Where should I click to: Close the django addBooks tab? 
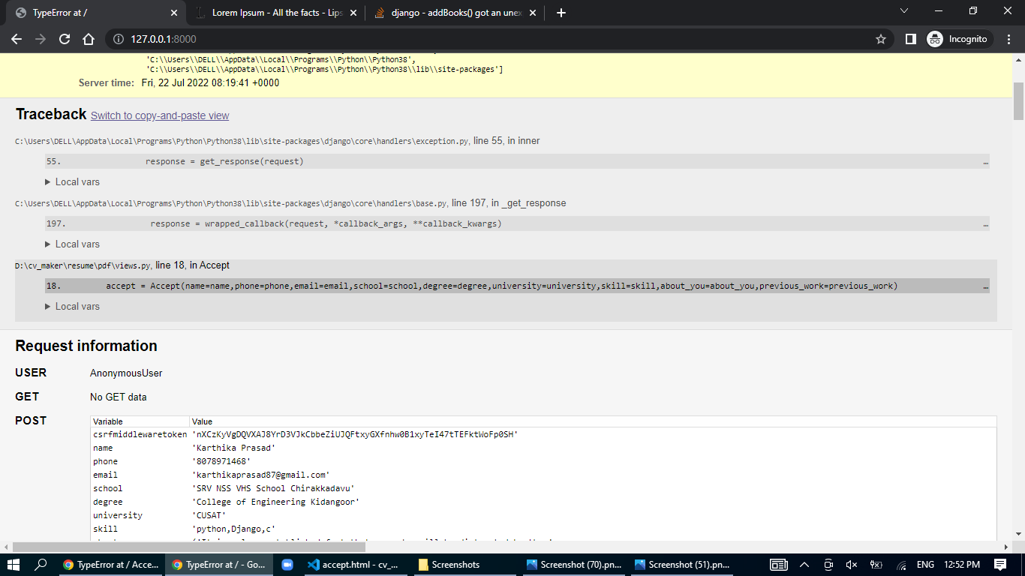pos(533,13)
